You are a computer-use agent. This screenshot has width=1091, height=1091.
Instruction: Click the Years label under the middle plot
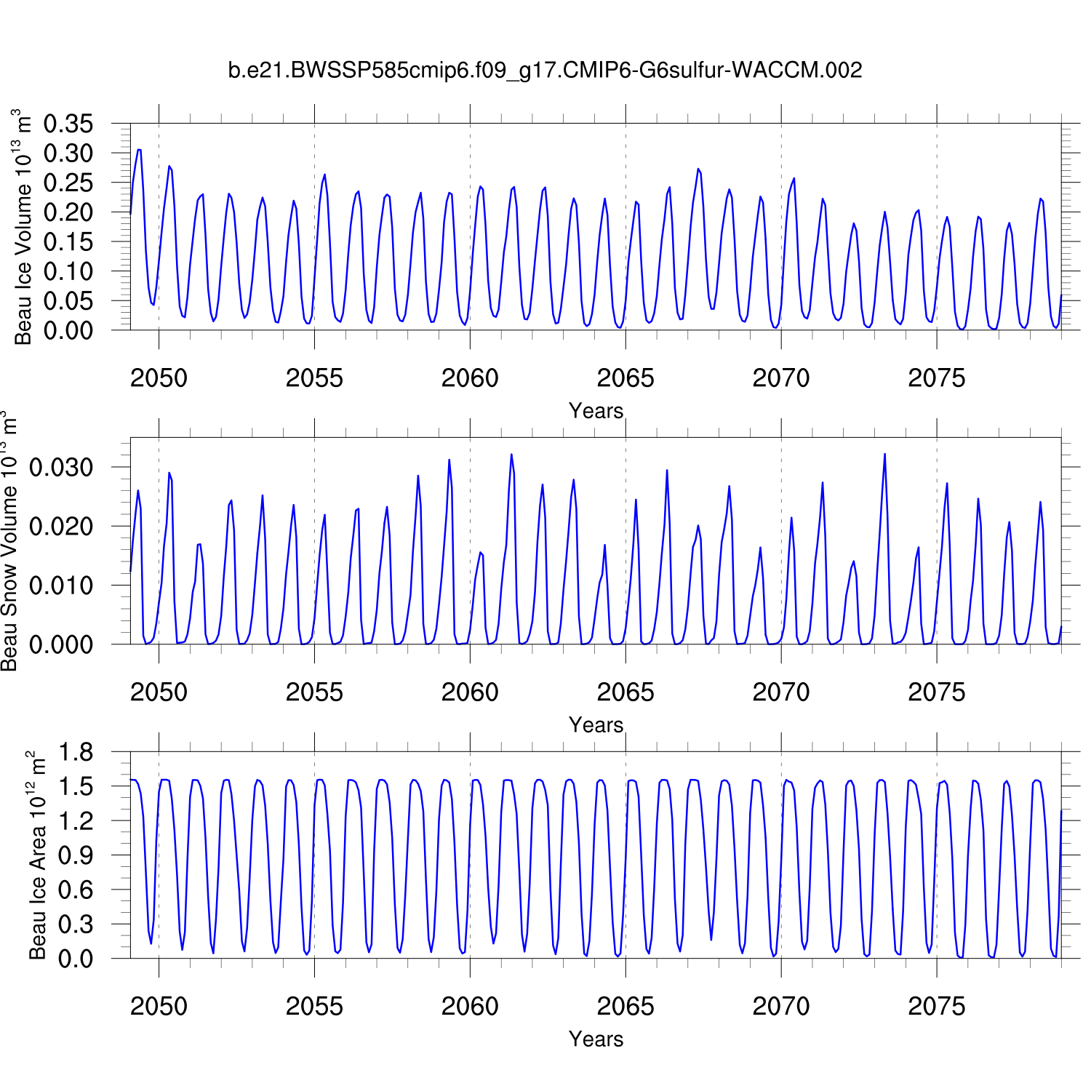click(x=596, y=725)
